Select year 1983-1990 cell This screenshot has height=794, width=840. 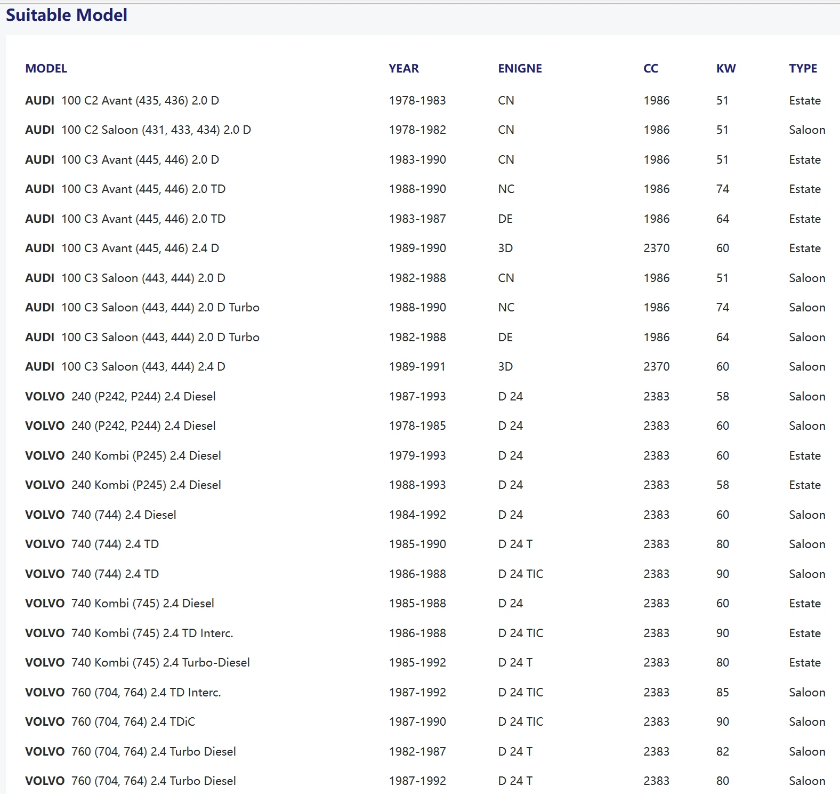pos(417,159)
